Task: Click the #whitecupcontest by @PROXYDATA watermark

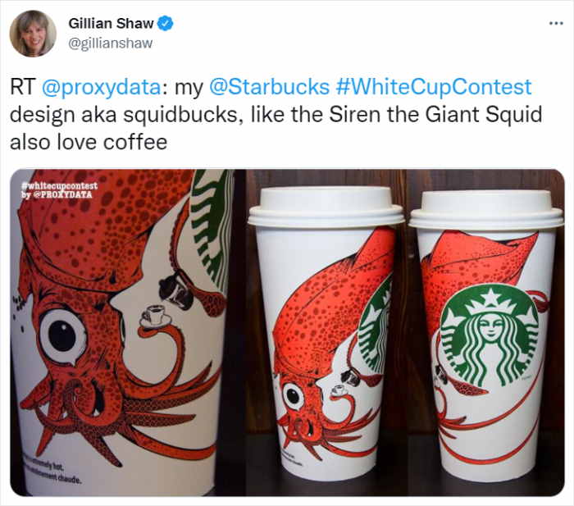Action: (59, 189)
